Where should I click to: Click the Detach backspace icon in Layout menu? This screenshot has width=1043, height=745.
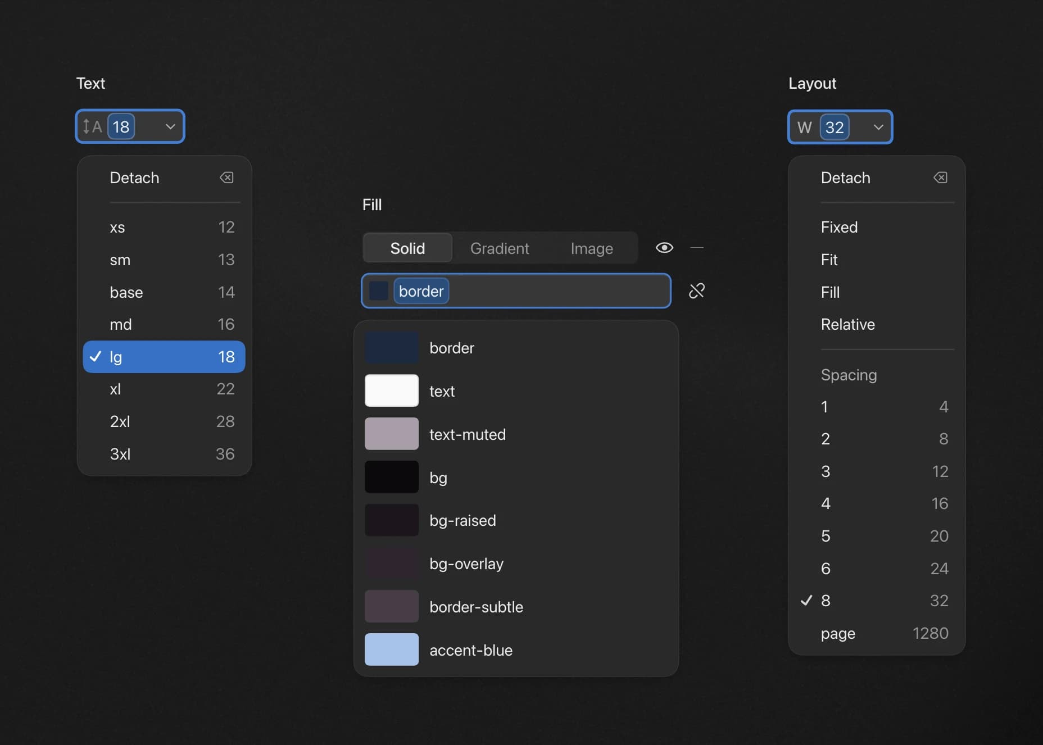coord(940,178)
